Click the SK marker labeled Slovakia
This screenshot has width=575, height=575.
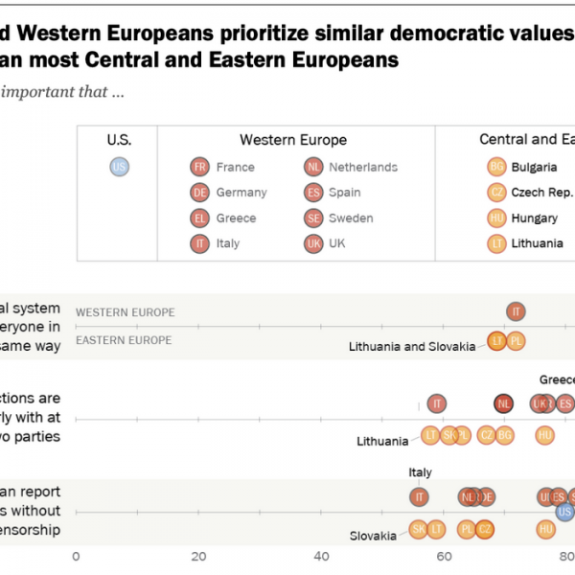(419, 528)
